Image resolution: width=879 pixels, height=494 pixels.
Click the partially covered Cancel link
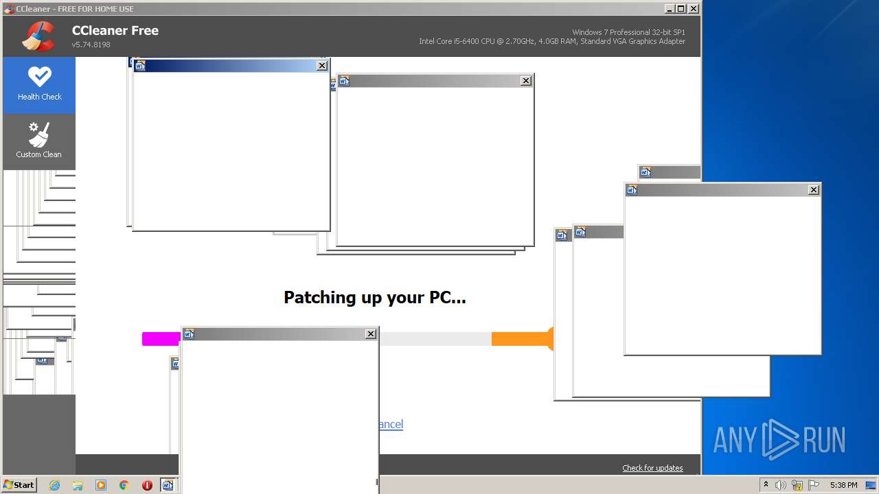tap(391, 424)
